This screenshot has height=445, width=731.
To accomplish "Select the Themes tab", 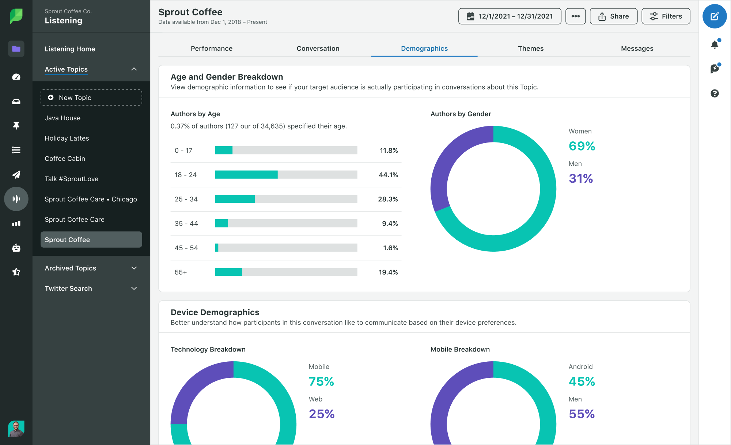I will (530, 48).
